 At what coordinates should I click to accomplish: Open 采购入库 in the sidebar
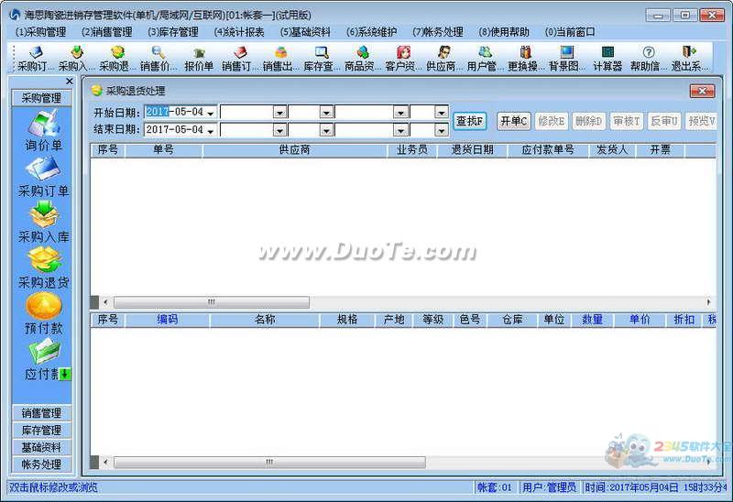43,222
